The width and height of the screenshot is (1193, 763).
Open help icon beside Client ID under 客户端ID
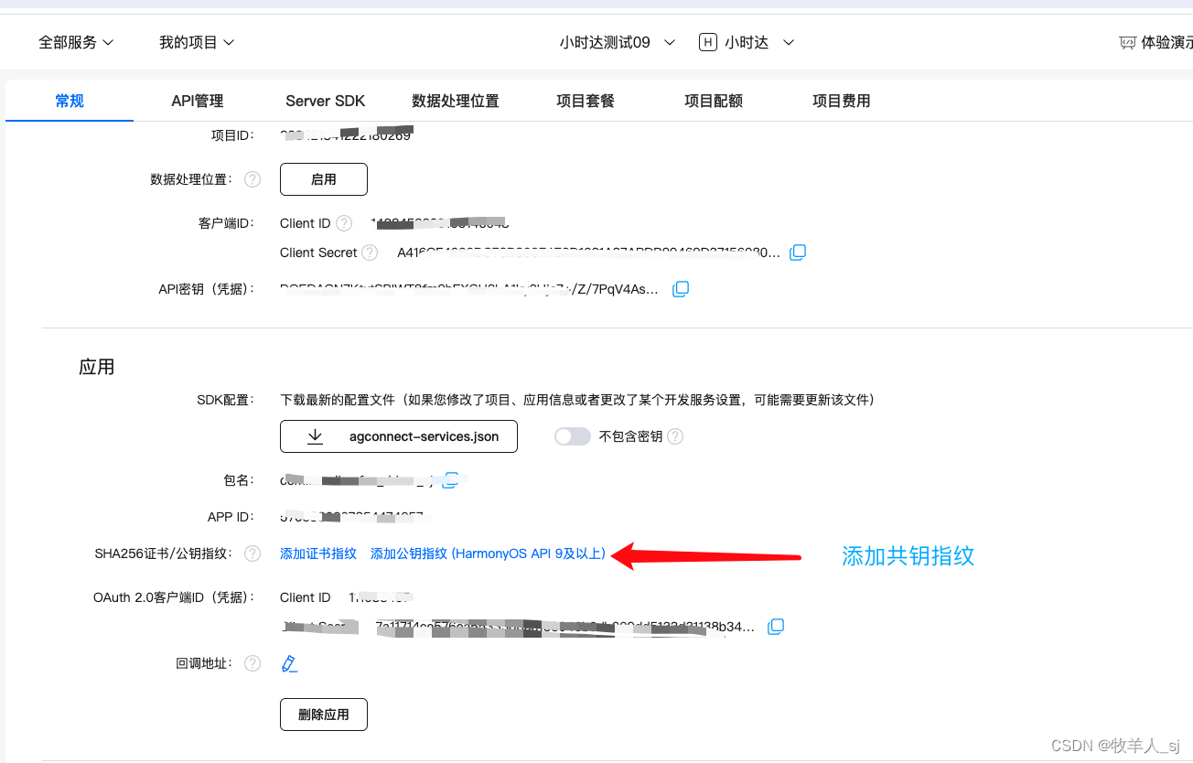pyautogui.click(x=344, y=223)
